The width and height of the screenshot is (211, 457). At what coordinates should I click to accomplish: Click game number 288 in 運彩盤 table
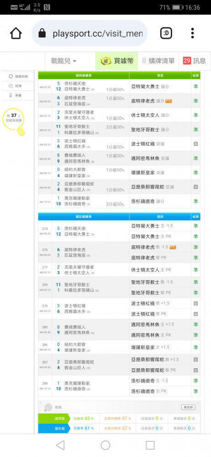pyautogui.click(x=45, y=383)
